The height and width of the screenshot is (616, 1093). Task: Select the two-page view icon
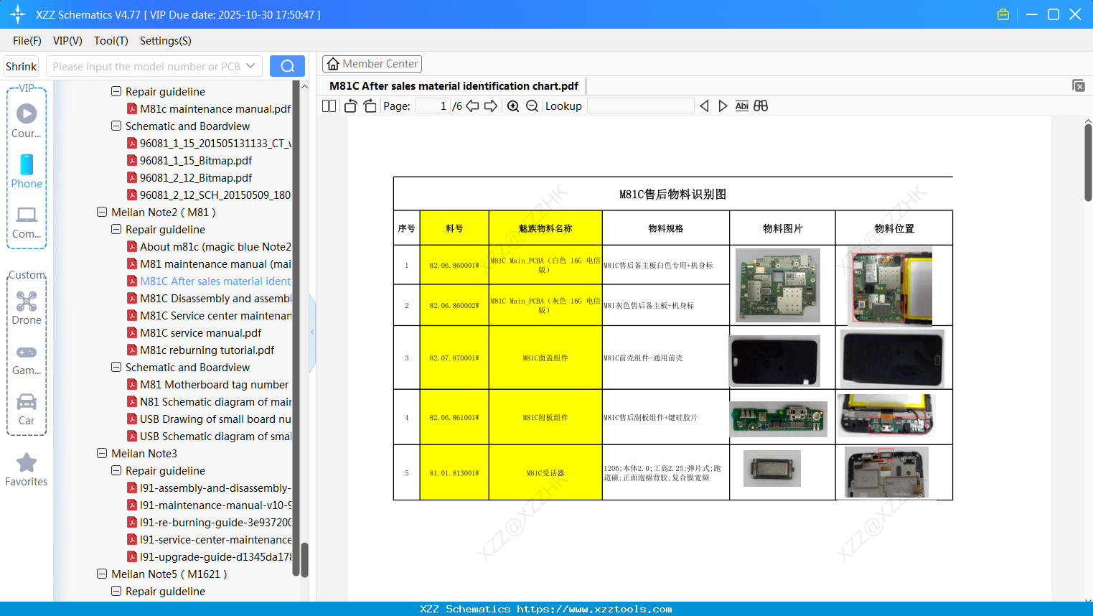328,106
